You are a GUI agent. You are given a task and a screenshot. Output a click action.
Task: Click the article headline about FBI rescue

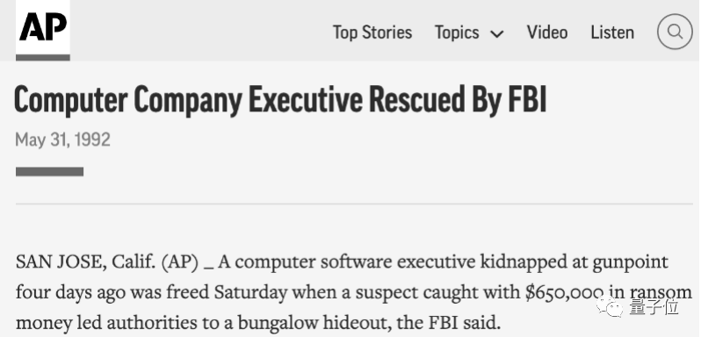click(x=281, y=99)
